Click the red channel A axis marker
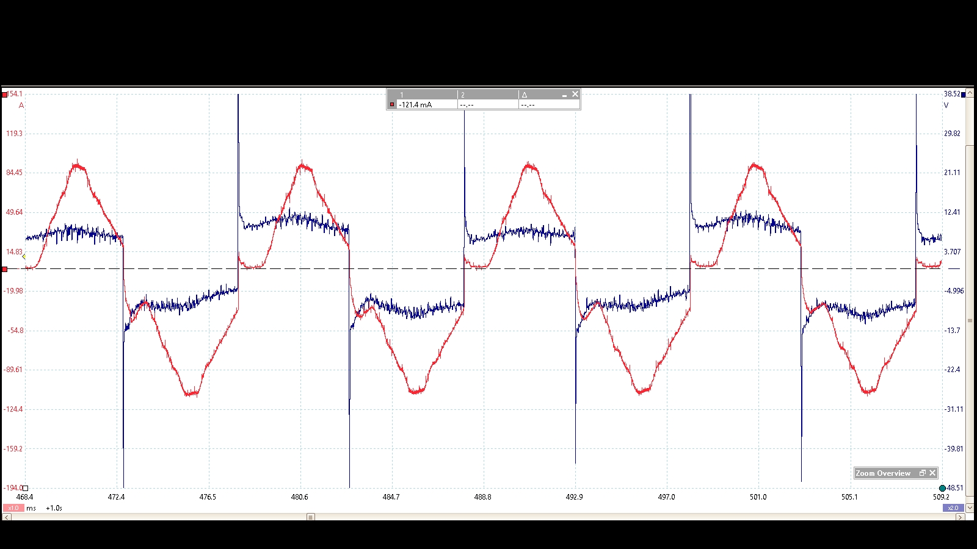977x549 pixels. (x=5, y=95)
